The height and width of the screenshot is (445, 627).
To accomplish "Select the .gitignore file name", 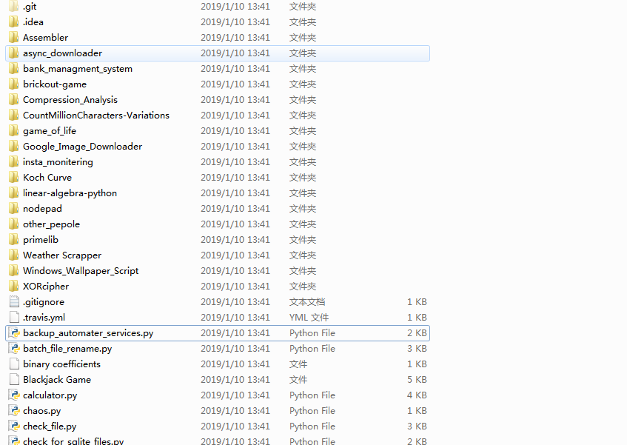I will [44, 302].
